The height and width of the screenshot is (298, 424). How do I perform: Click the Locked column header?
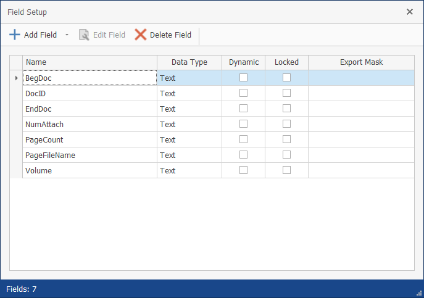[x=286, y=62]
